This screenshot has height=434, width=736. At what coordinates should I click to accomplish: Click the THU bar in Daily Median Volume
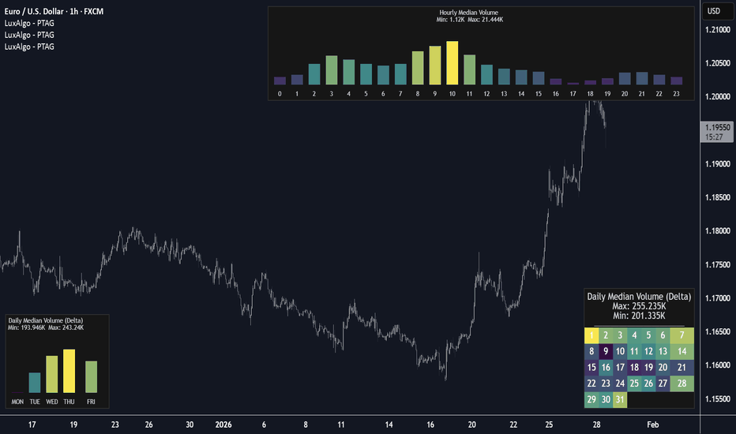point(69,371)
